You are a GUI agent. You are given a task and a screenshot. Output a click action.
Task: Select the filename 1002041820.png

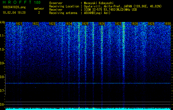[x=14, y=7]
